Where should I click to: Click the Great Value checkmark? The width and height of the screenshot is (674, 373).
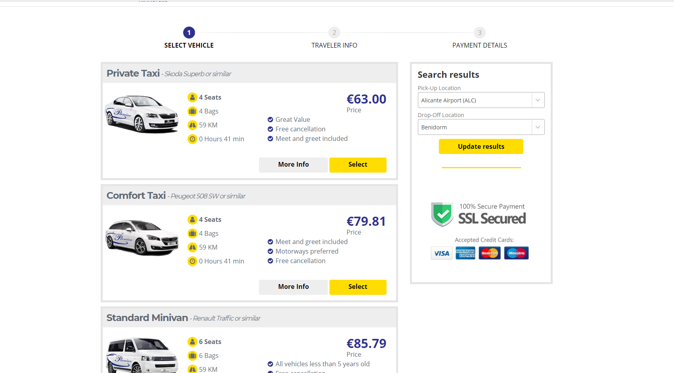point(270,119)
